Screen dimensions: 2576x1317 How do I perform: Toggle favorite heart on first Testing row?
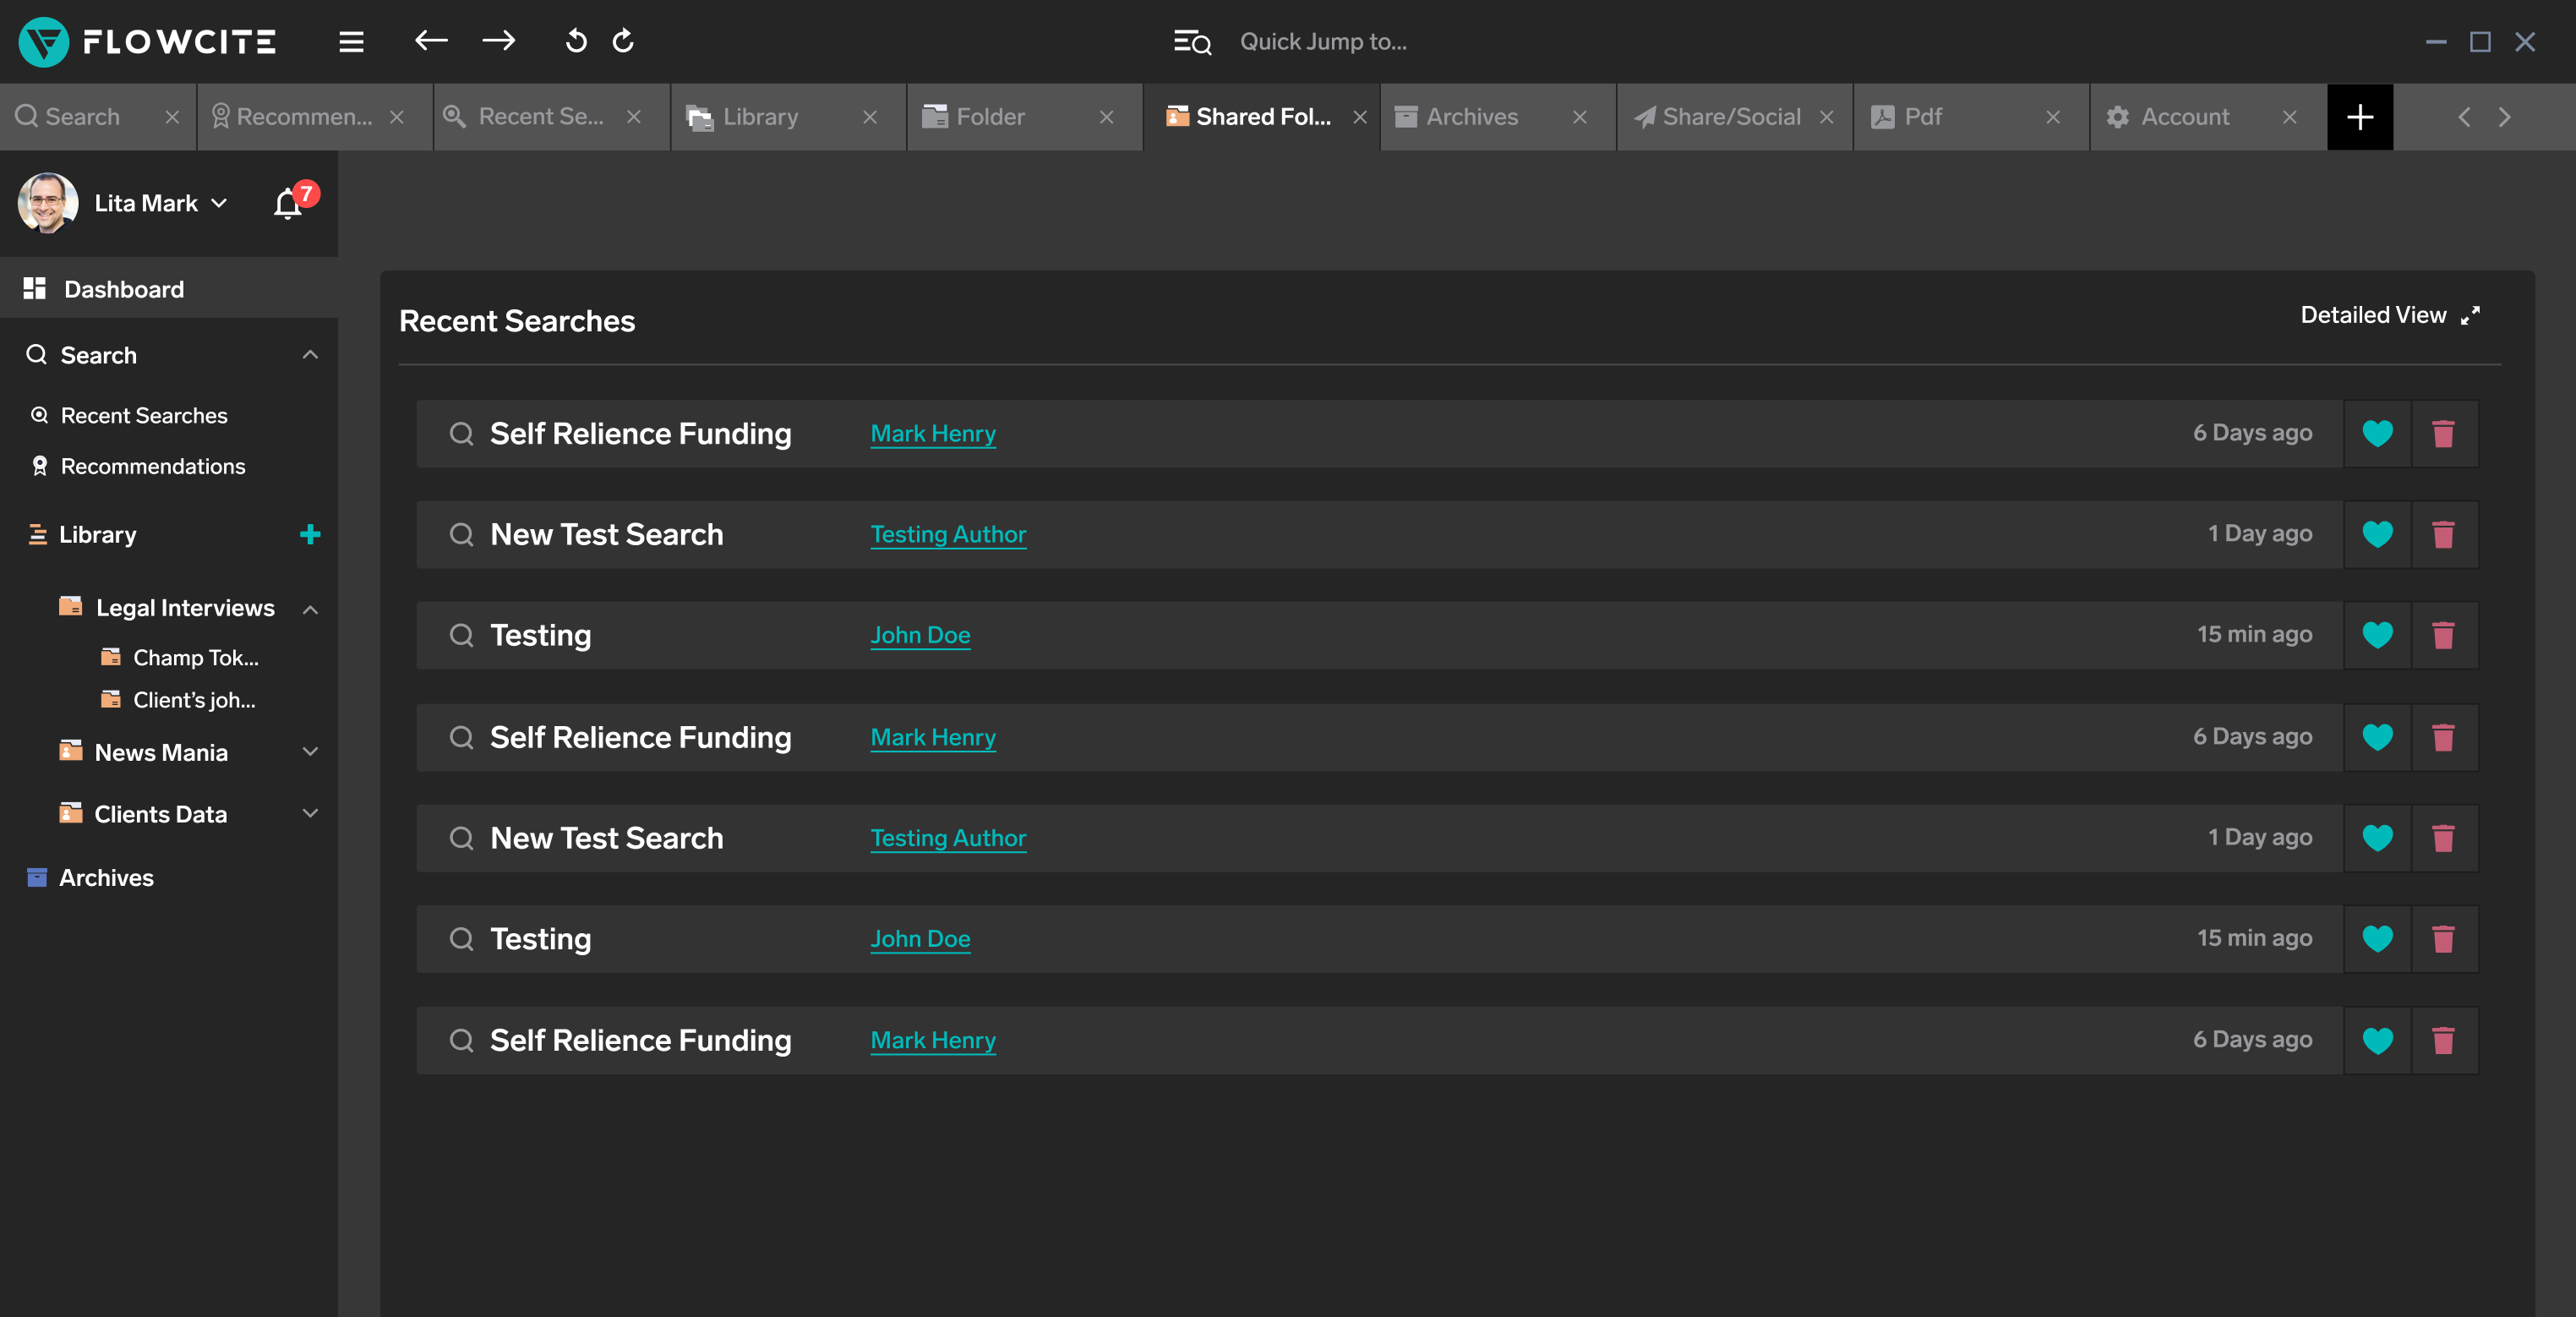(2377, 635)
